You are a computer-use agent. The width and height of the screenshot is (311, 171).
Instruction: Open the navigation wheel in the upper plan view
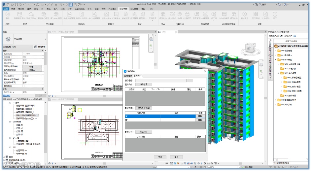click(x=151, y=40)
